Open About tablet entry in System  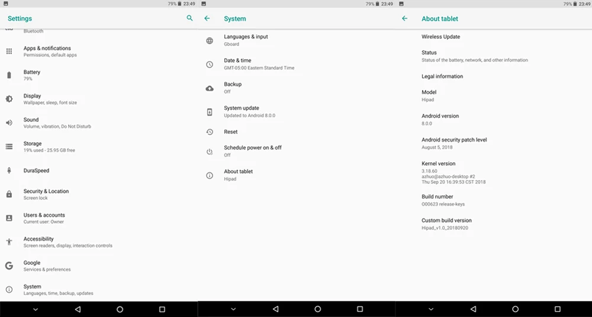pos(297,175)
